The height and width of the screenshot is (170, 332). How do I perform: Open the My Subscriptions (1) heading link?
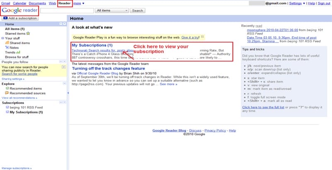coord(92,45)
